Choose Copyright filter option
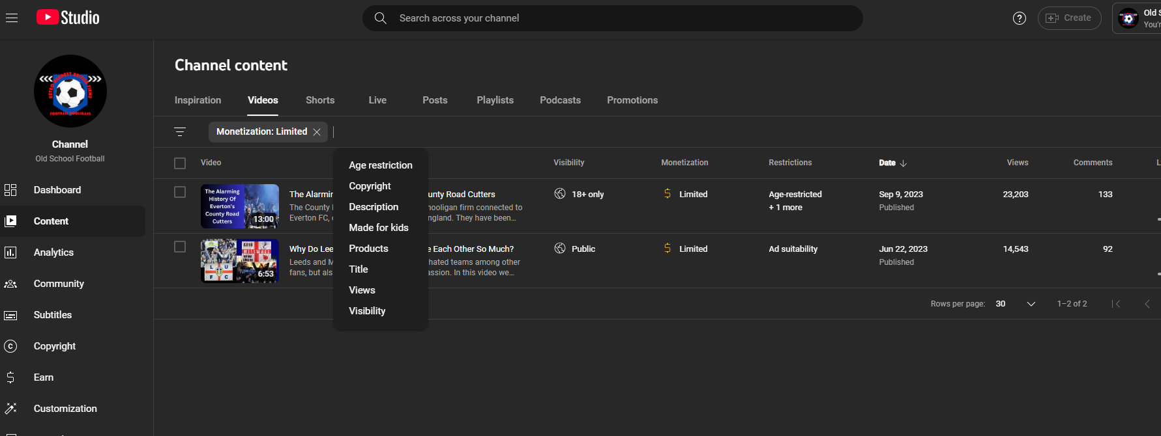The width and height of the screenshot is (1161, 436). [381, 186]
